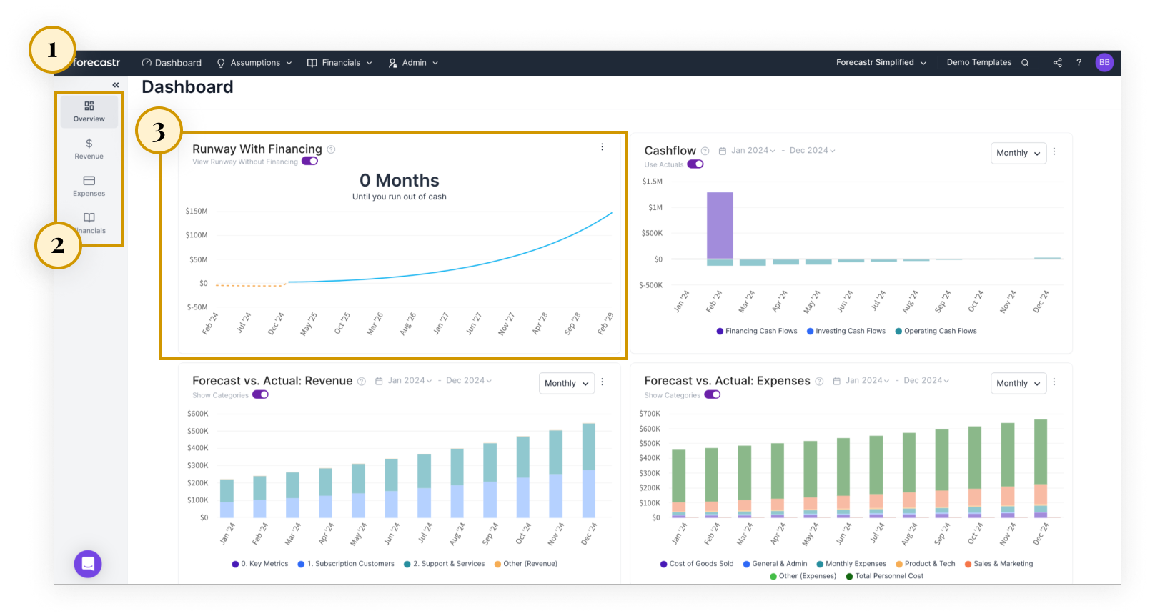Click Subscription Customers legend color dot
The image size is (1150, 616).
click(x=302, y=565)
